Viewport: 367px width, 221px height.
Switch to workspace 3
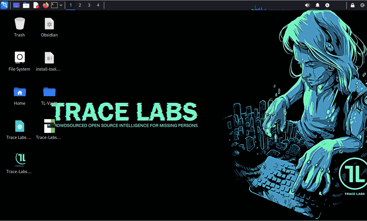[89, 5]
